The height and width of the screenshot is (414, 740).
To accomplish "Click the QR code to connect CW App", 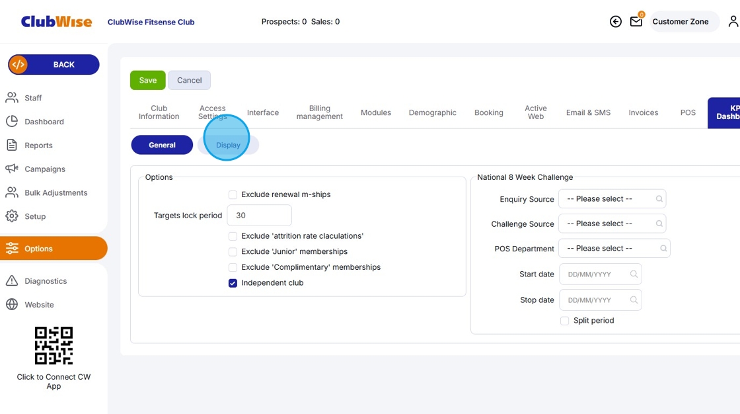I will pos(54,345).
